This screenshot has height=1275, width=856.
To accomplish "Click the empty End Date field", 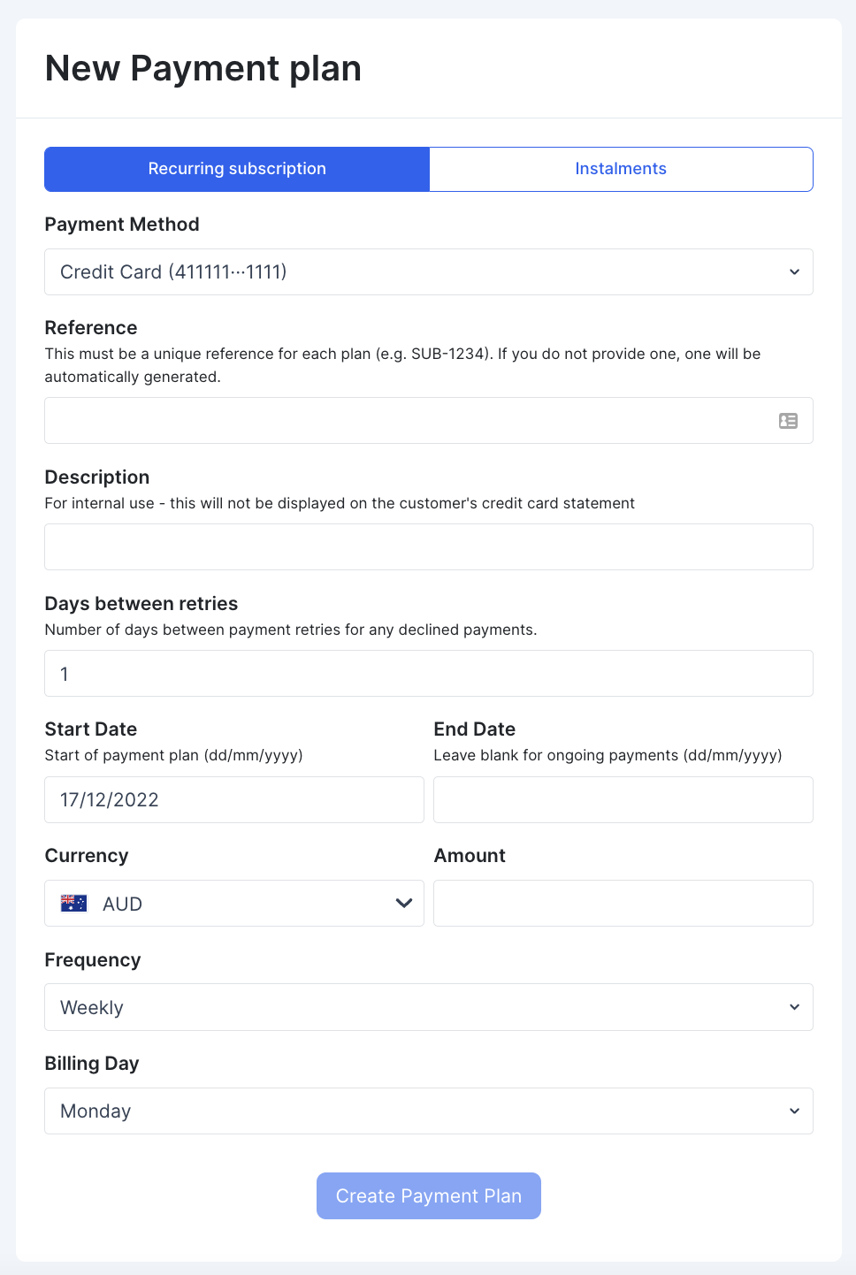I will tap(623, 799).
